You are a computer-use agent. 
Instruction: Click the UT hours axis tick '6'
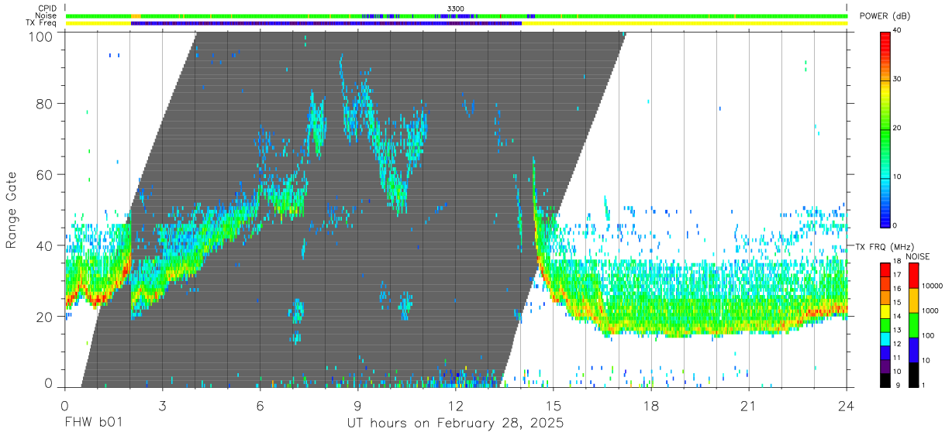[260, 405]
